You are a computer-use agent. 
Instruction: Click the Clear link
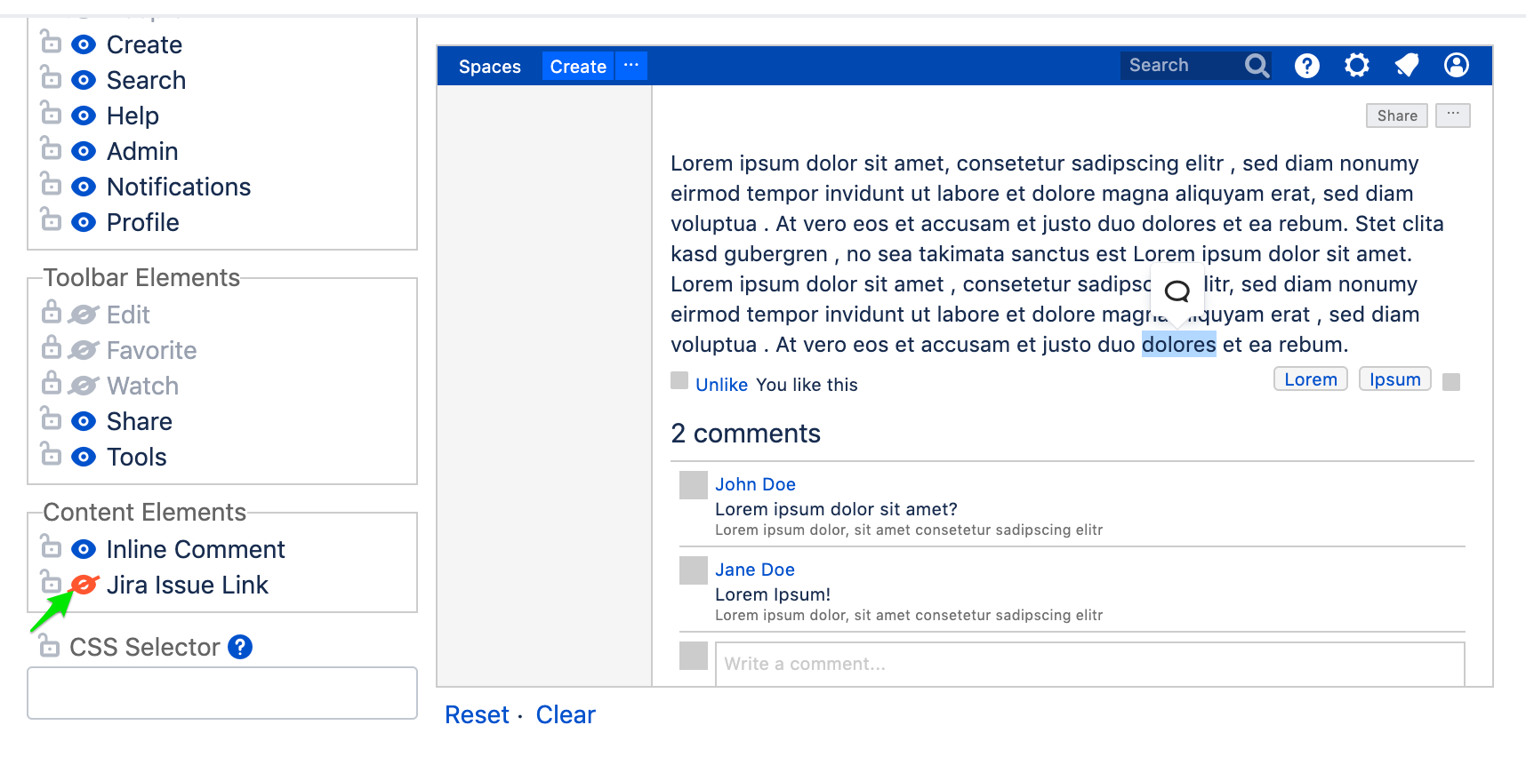pos(566,714)
